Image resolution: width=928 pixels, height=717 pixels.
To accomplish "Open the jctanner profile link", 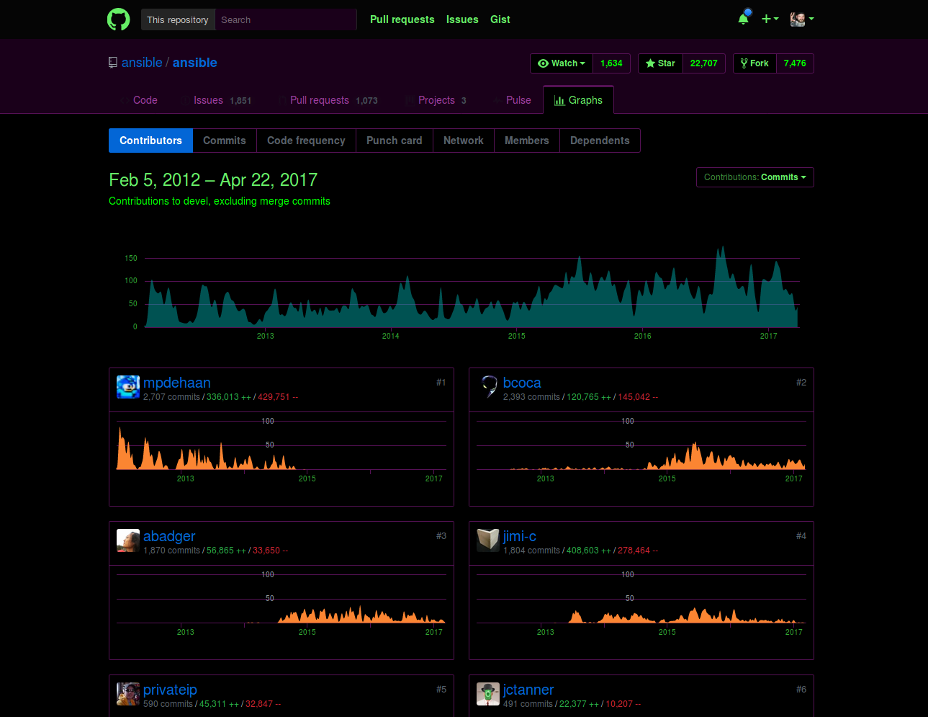I will tap(528, 690).
